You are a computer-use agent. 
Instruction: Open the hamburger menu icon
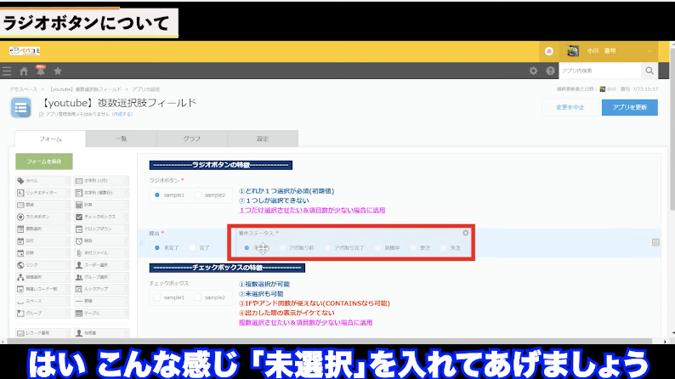click(8, 71)
